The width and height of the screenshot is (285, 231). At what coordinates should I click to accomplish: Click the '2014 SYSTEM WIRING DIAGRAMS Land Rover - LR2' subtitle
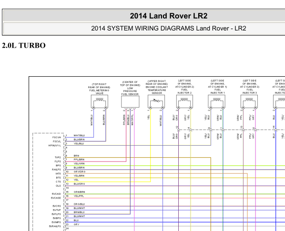coord(169,28)
